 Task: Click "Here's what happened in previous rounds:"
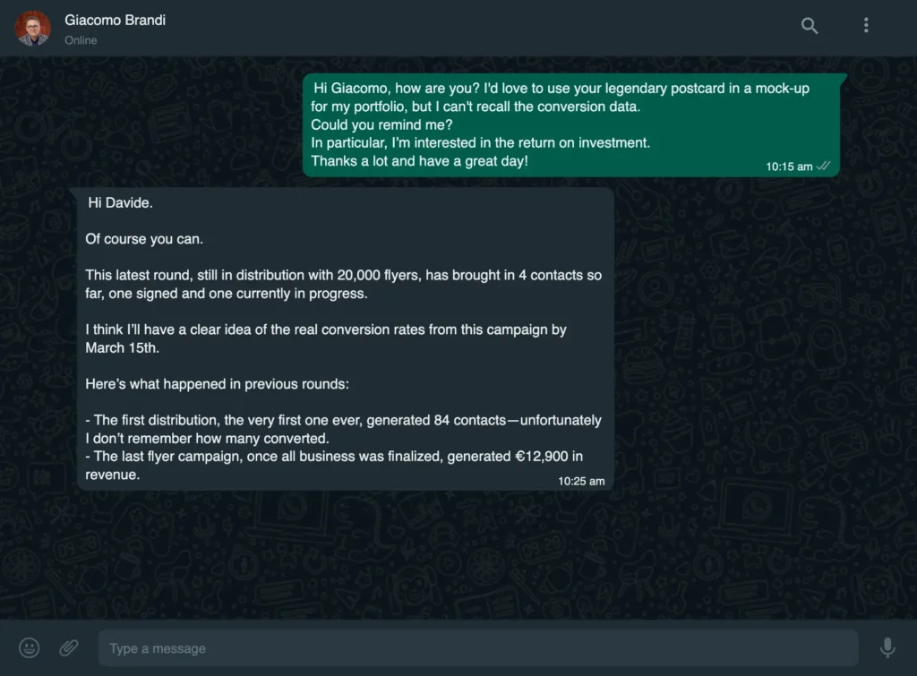(217, 384)
